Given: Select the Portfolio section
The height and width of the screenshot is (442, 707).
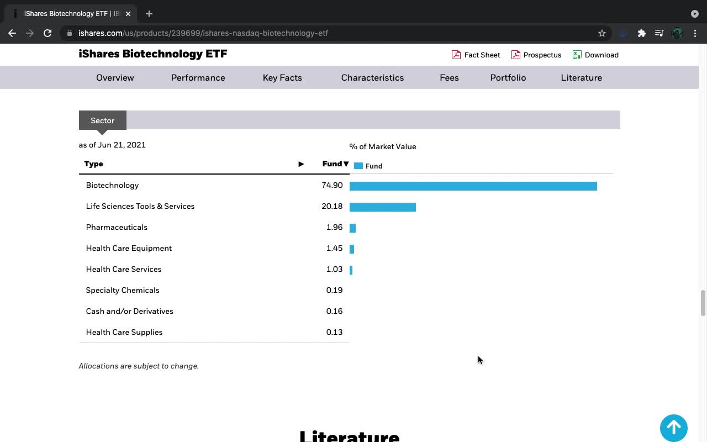Looking at the screenshot, I should point(508,78).
